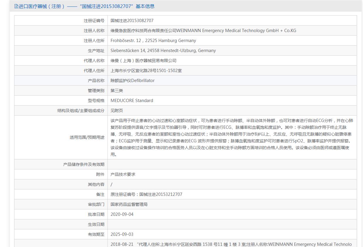Select the registration number 国械注进20153082707 value
This screenshot has height=247, width=363.
tap(132, 21)
